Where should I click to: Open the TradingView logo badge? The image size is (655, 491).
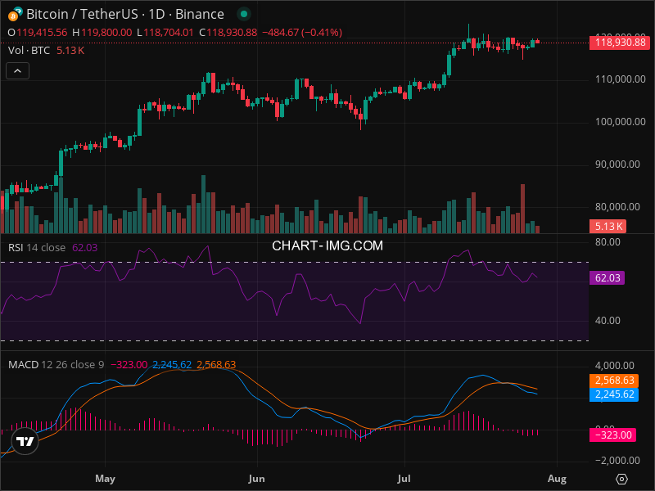(x=25, y=441)
